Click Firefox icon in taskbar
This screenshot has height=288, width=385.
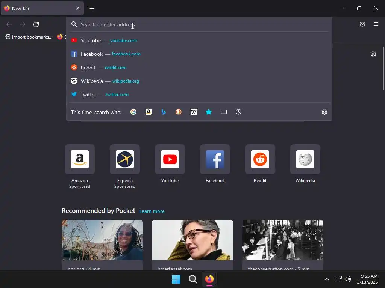209,279
